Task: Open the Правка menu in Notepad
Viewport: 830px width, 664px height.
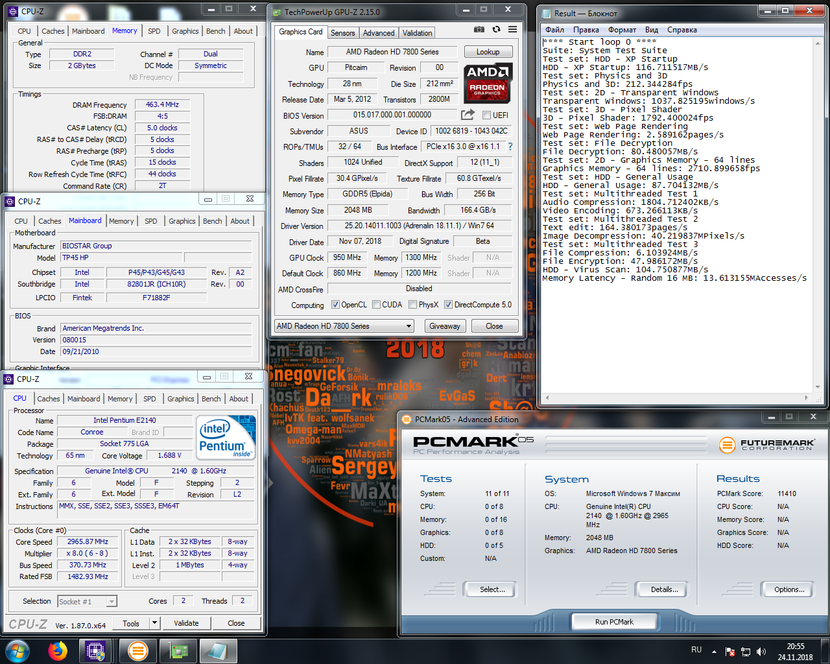Action: (x=586, y=30)
